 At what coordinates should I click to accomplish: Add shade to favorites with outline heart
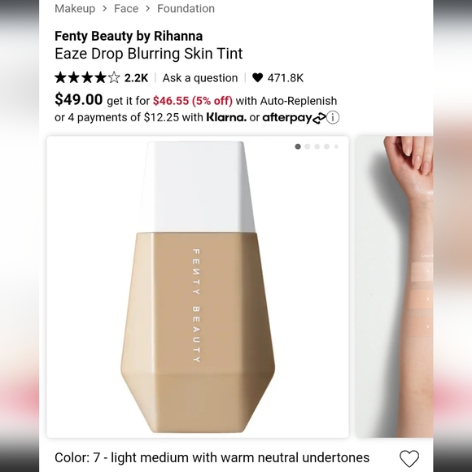409,458
